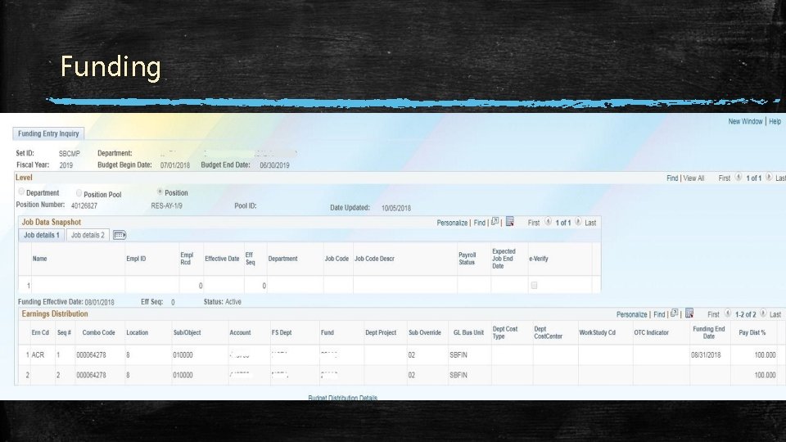Sort by Payroll Status column header
786x442 pixels.
468,259
